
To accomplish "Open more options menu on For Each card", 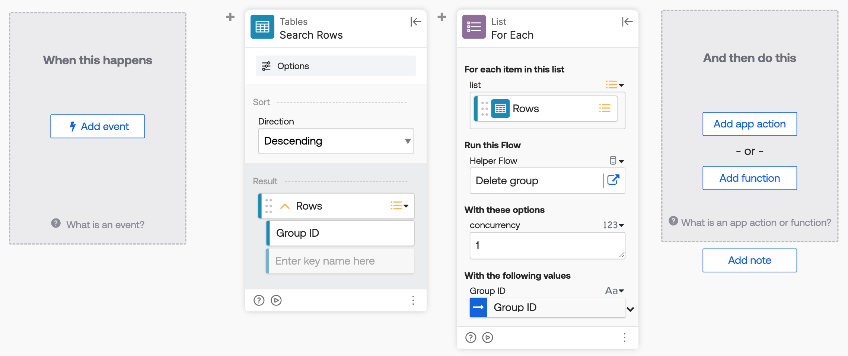I will click(625, 337).
